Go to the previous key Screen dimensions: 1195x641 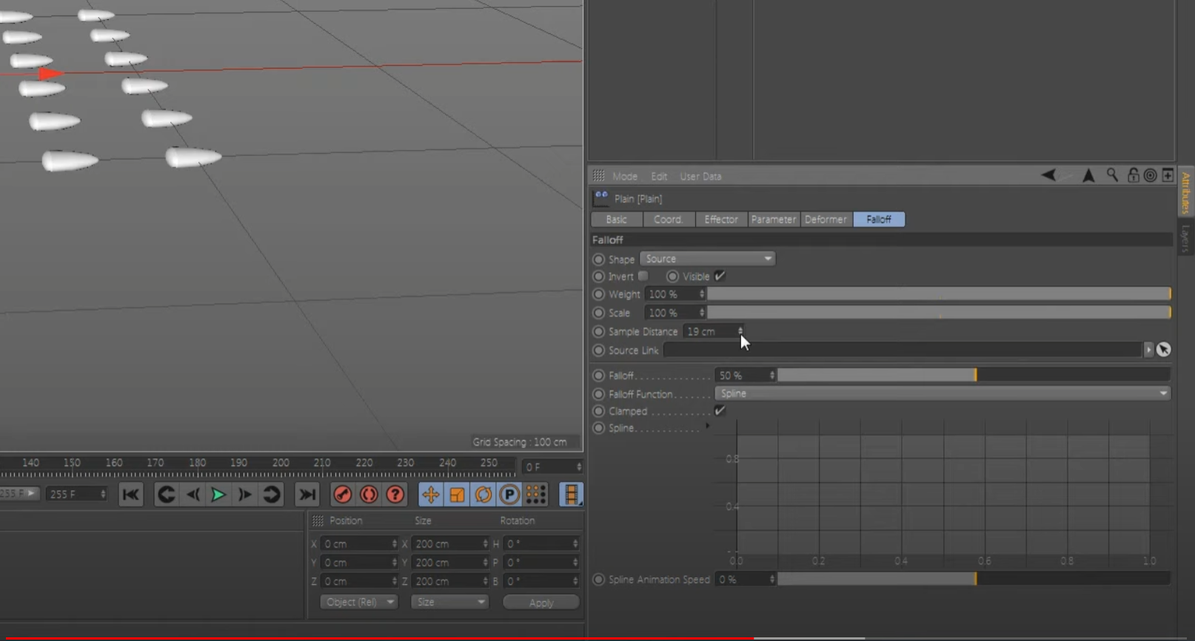click(x=167, y=495)
